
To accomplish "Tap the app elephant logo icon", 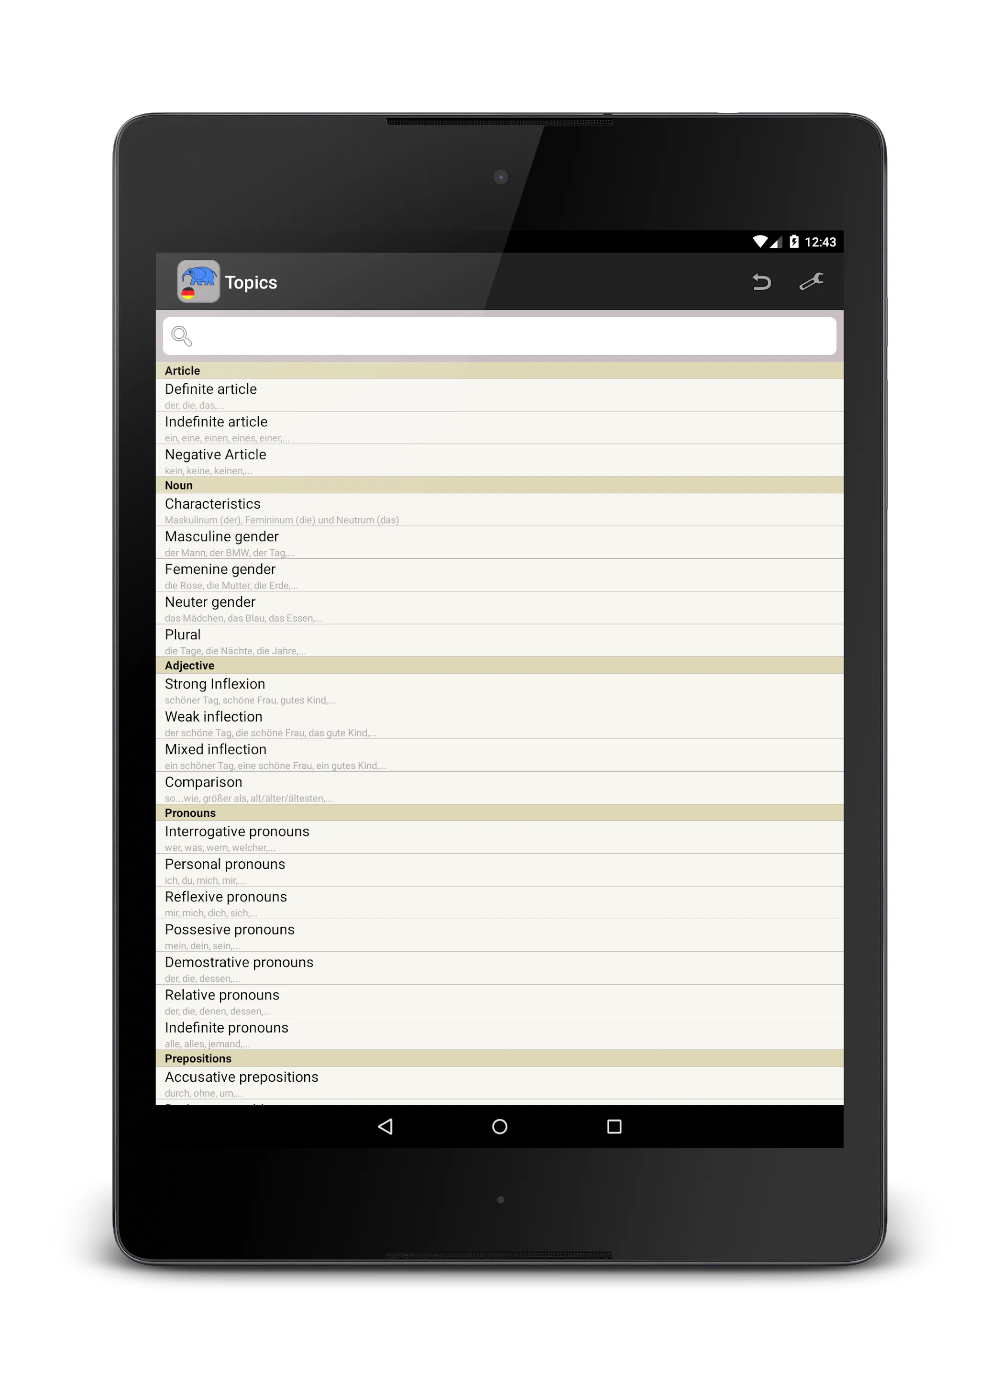I will point(197,282).
